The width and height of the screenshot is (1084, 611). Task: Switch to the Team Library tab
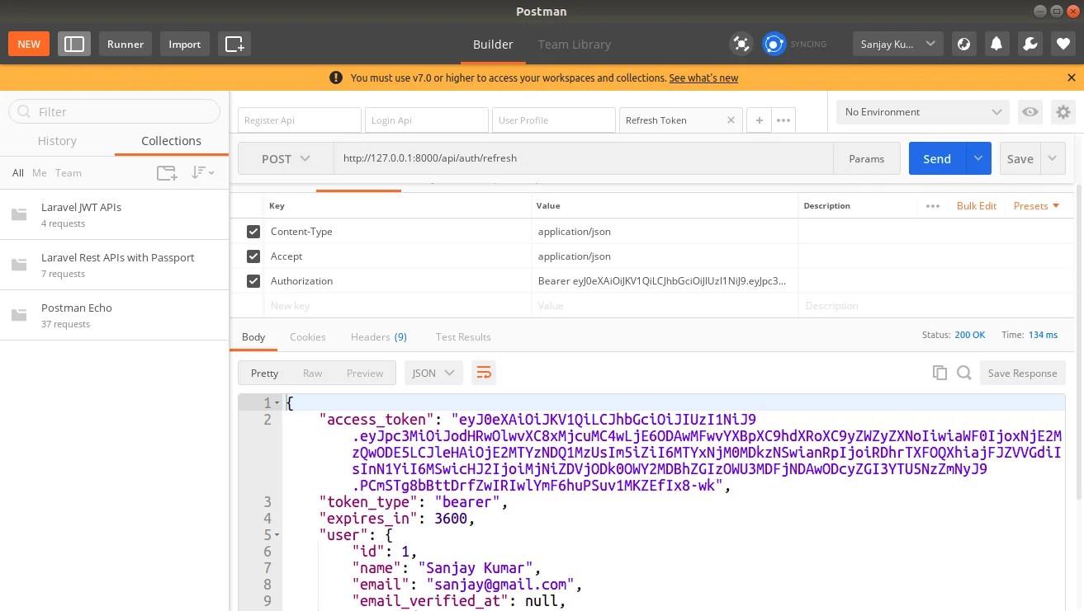point(575,45)
